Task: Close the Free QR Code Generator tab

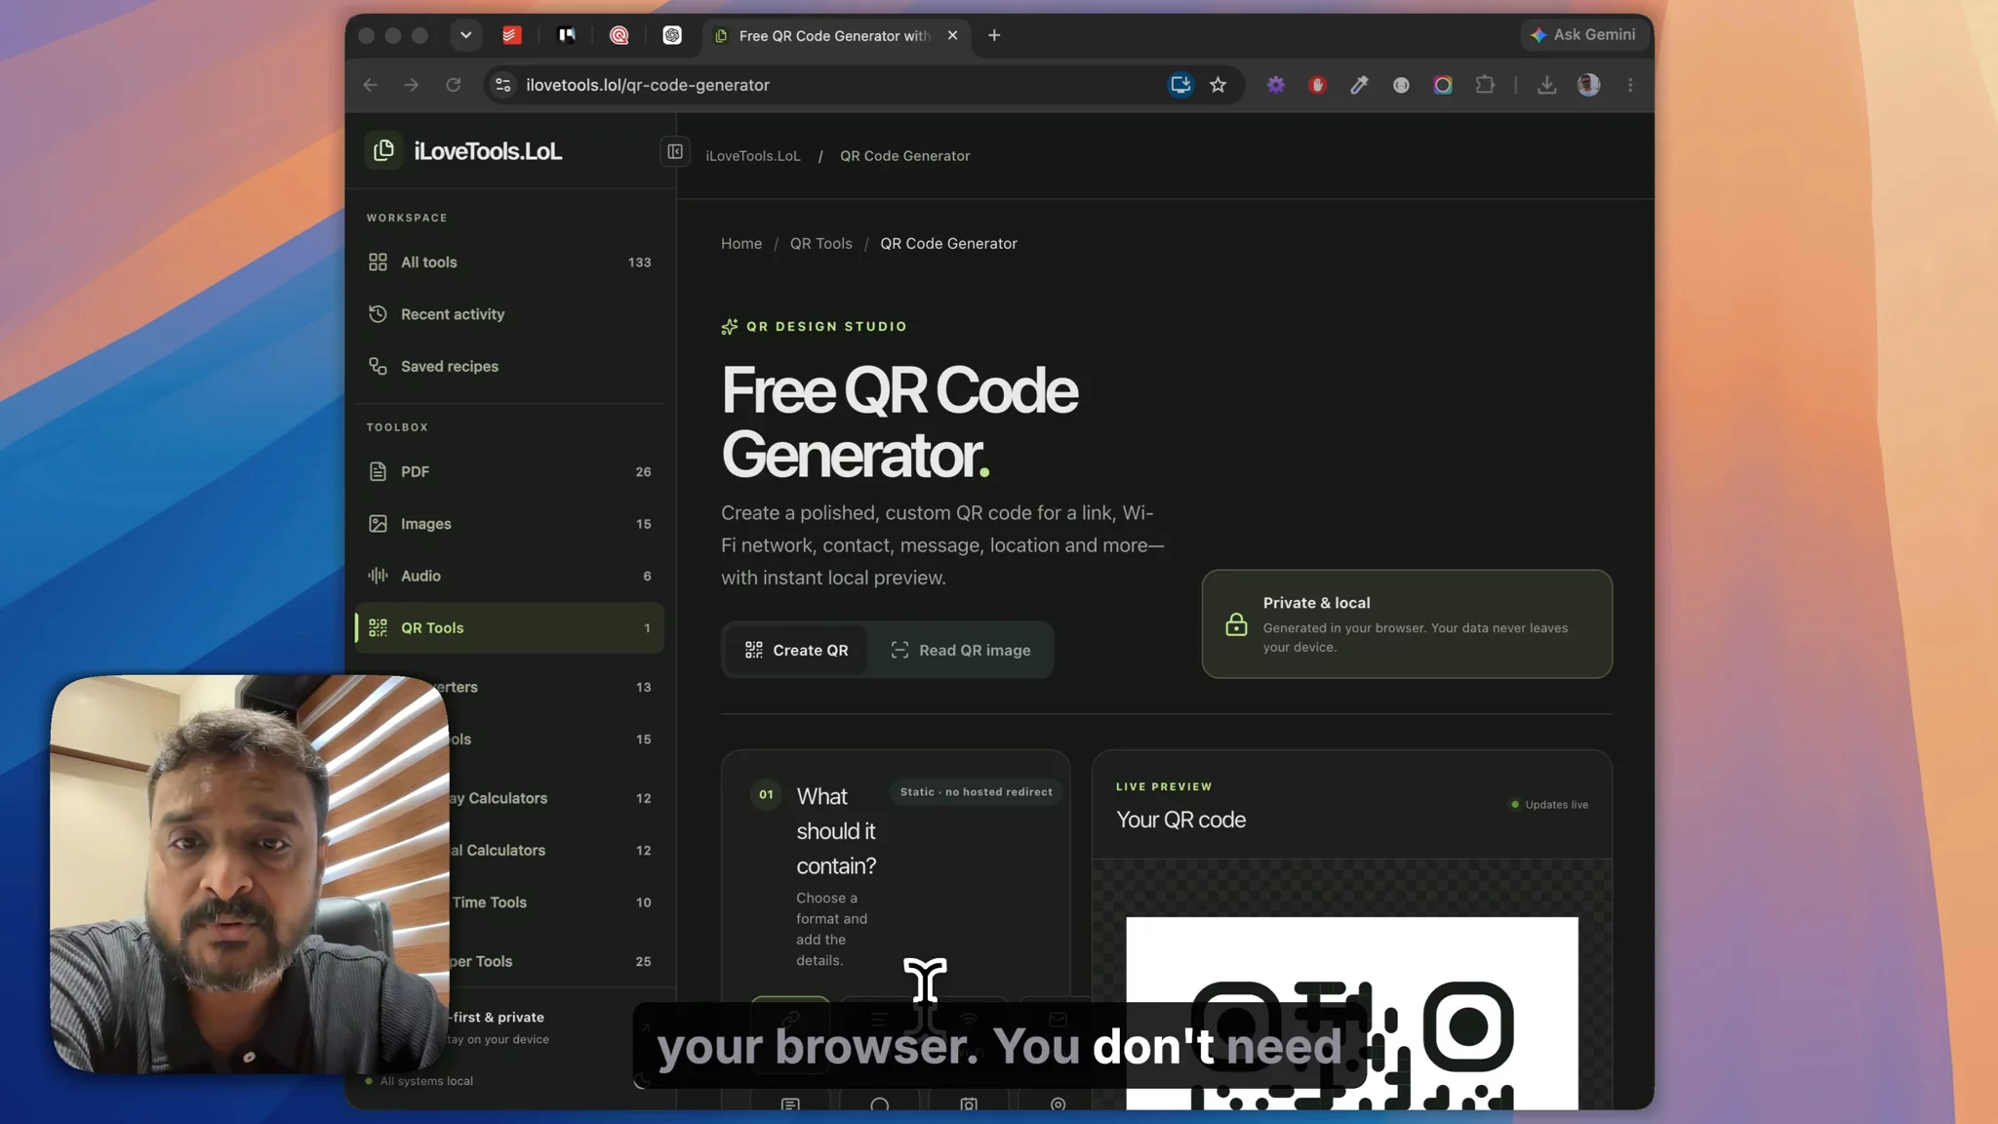Action: [x=952, y=35]
